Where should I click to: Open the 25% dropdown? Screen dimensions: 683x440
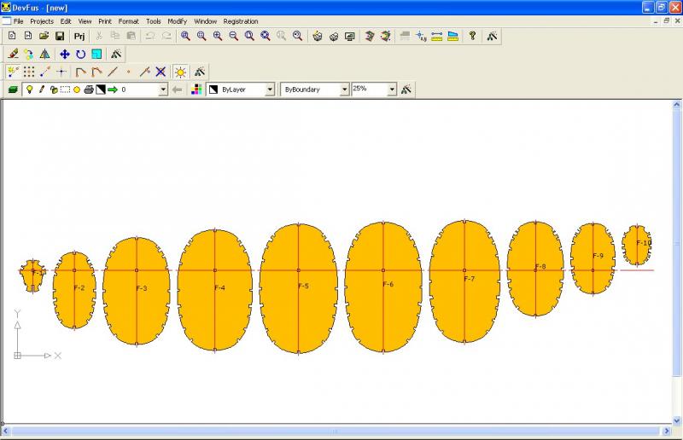pos(392,90)
